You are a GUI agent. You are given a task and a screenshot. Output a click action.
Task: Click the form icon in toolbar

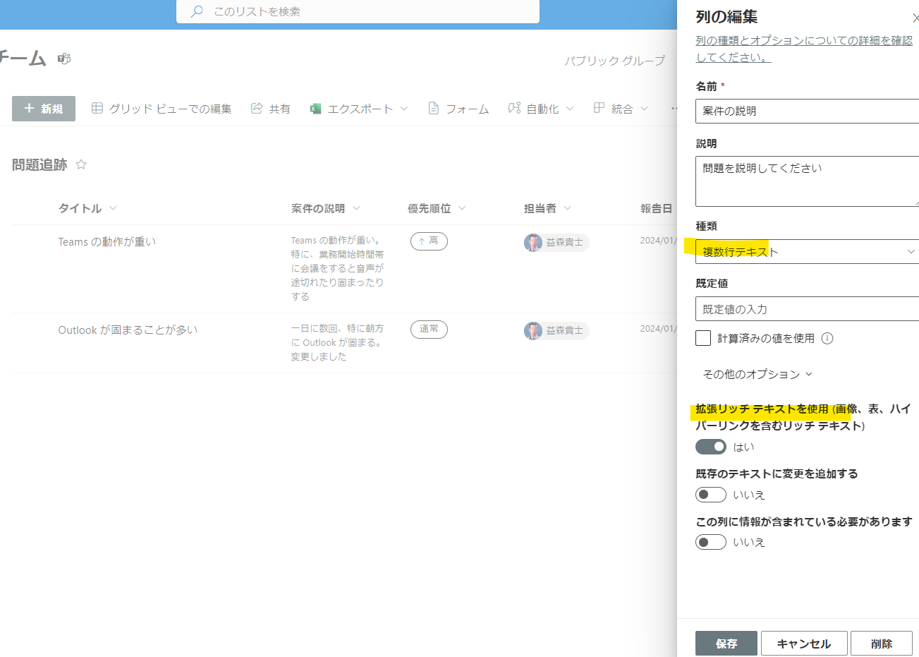(x=434, y=108)
